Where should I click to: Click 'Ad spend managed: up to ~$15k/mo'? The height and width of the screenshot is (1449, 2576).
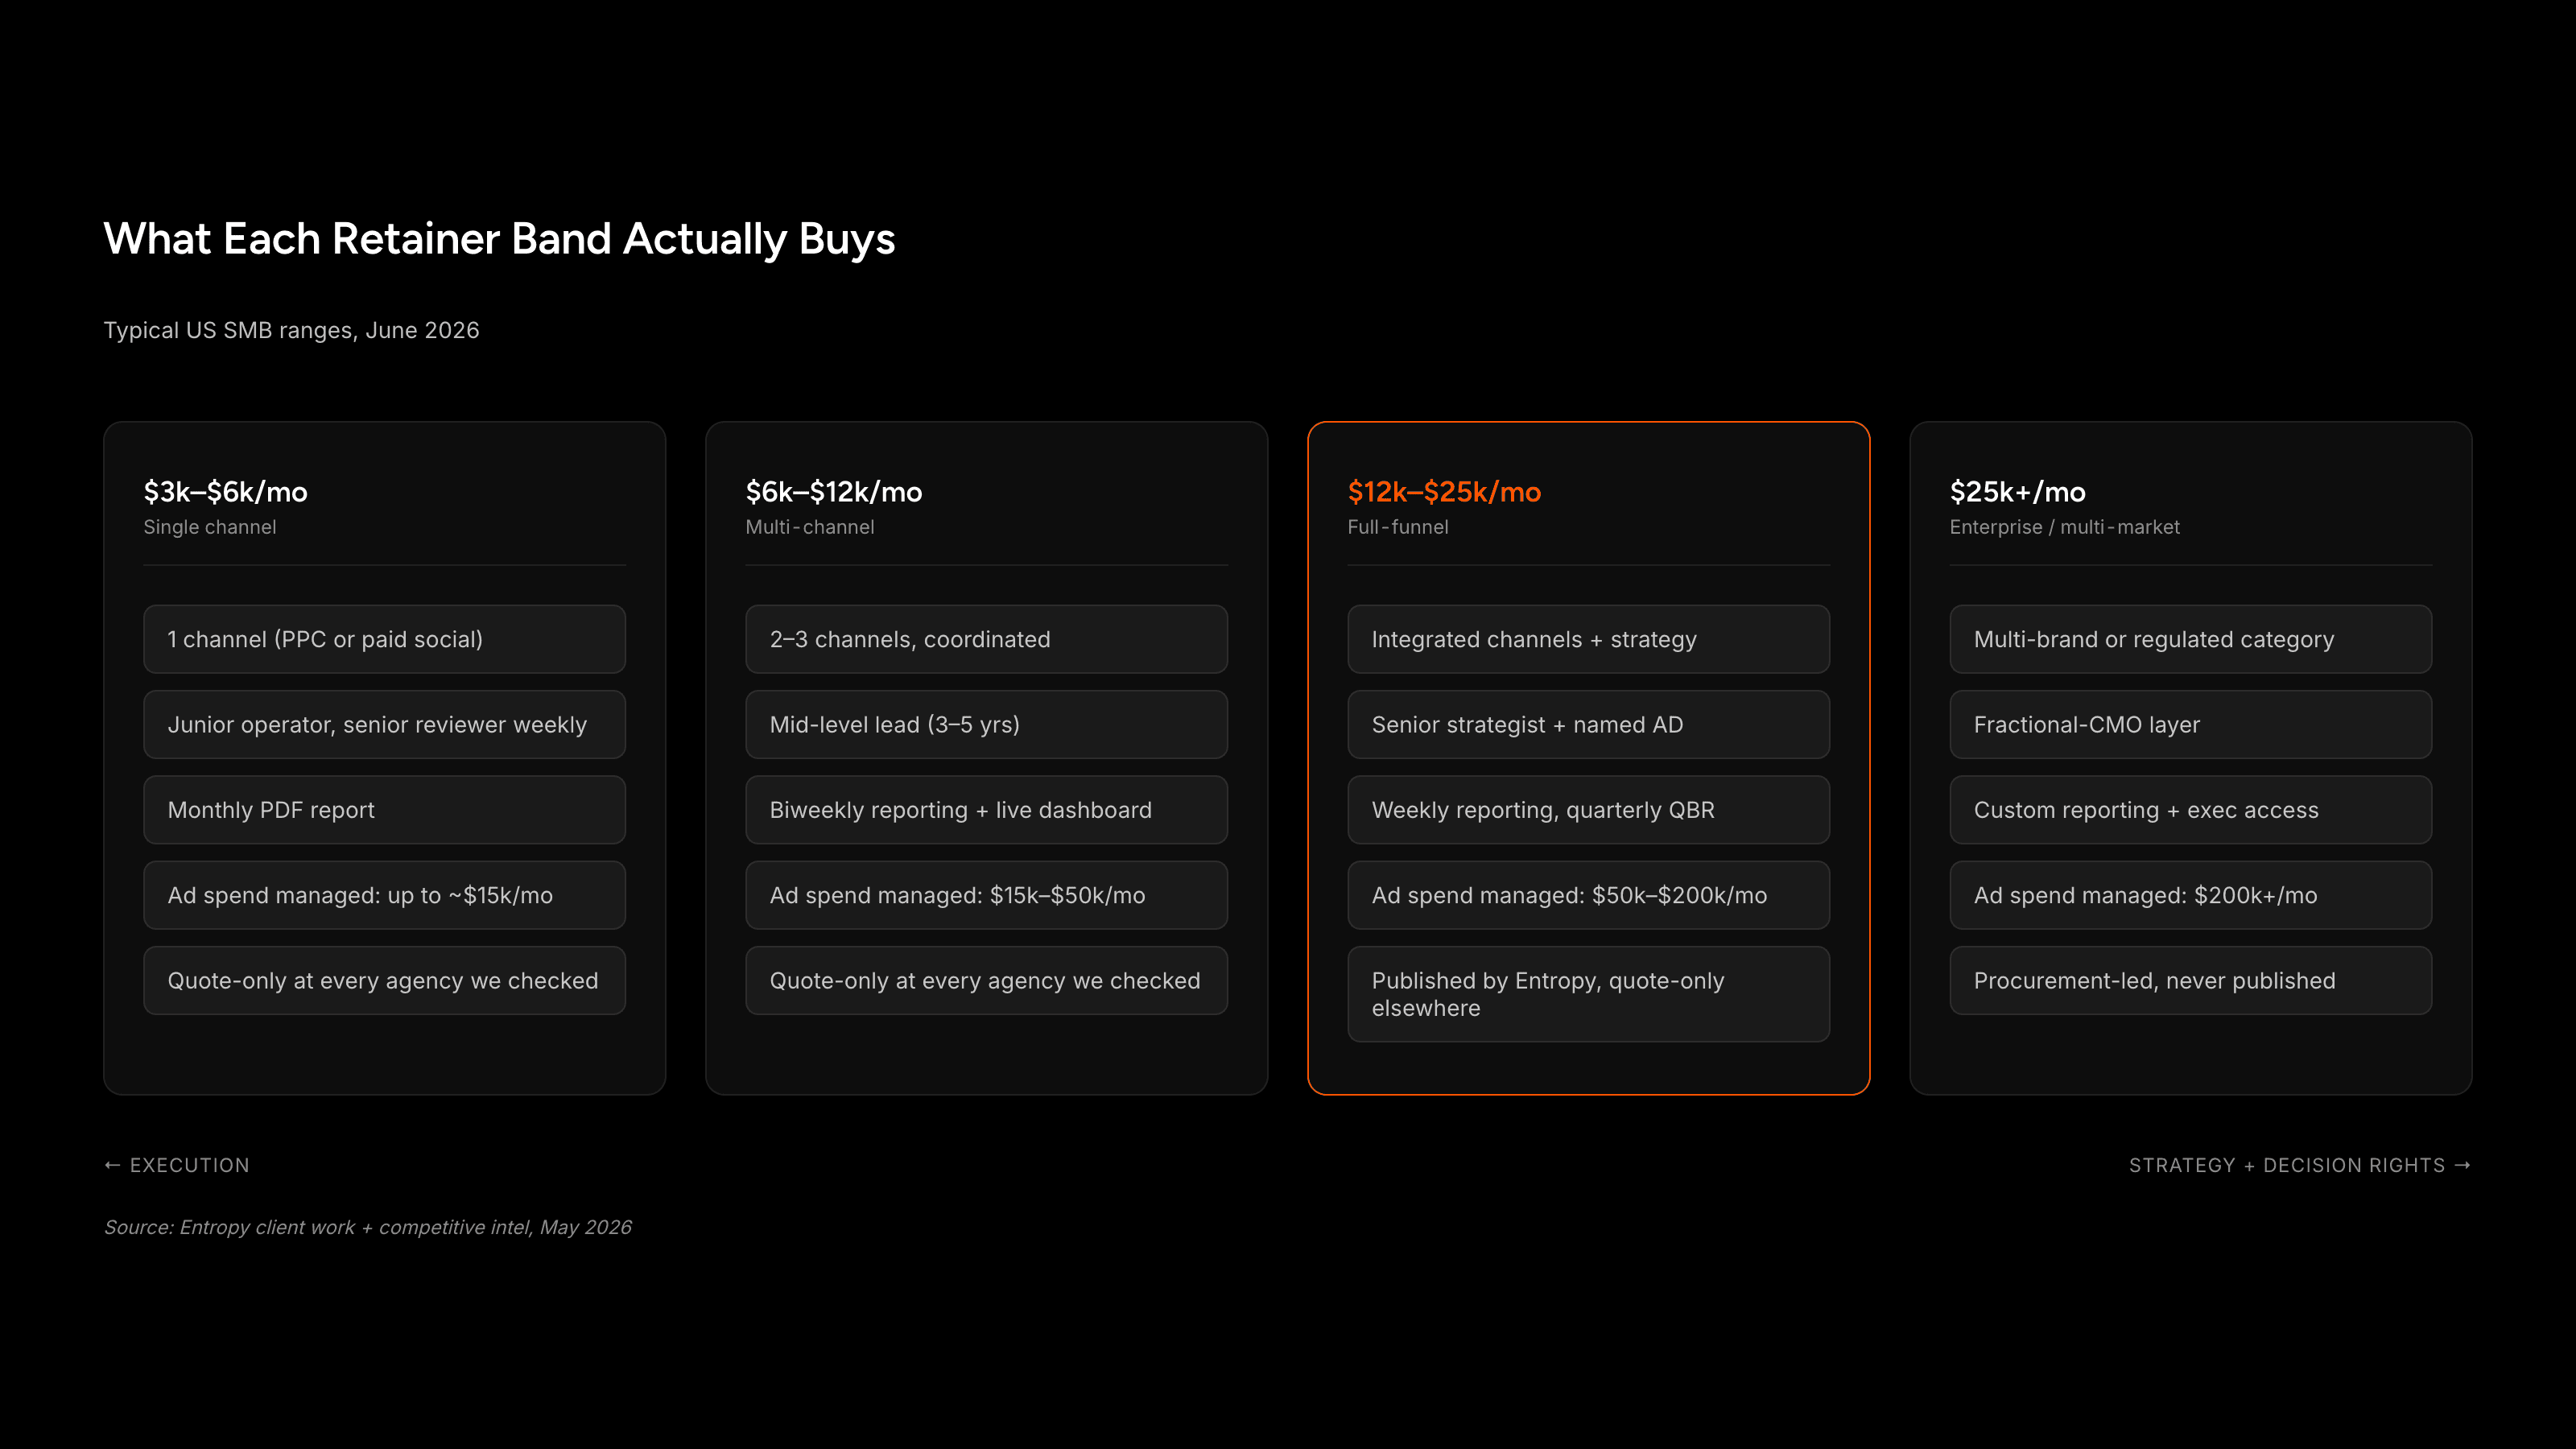pyautogui.click(x=385, y=895)
